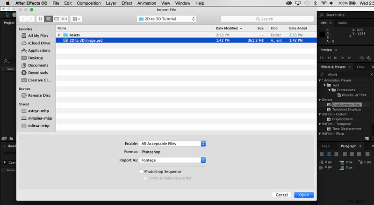
Task: Open the Enable file type dropdown
Action: tap(173, 144)
